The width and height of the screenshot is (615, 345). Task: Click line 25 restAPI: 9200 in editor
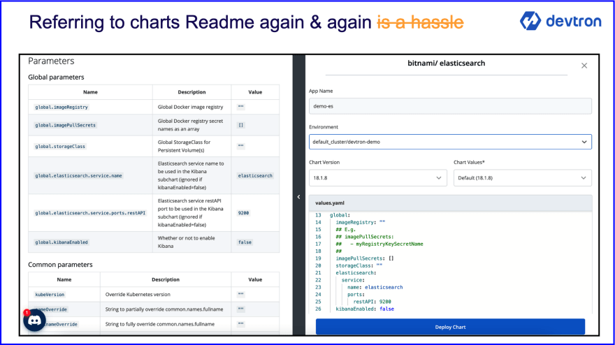tap(372, 302)
